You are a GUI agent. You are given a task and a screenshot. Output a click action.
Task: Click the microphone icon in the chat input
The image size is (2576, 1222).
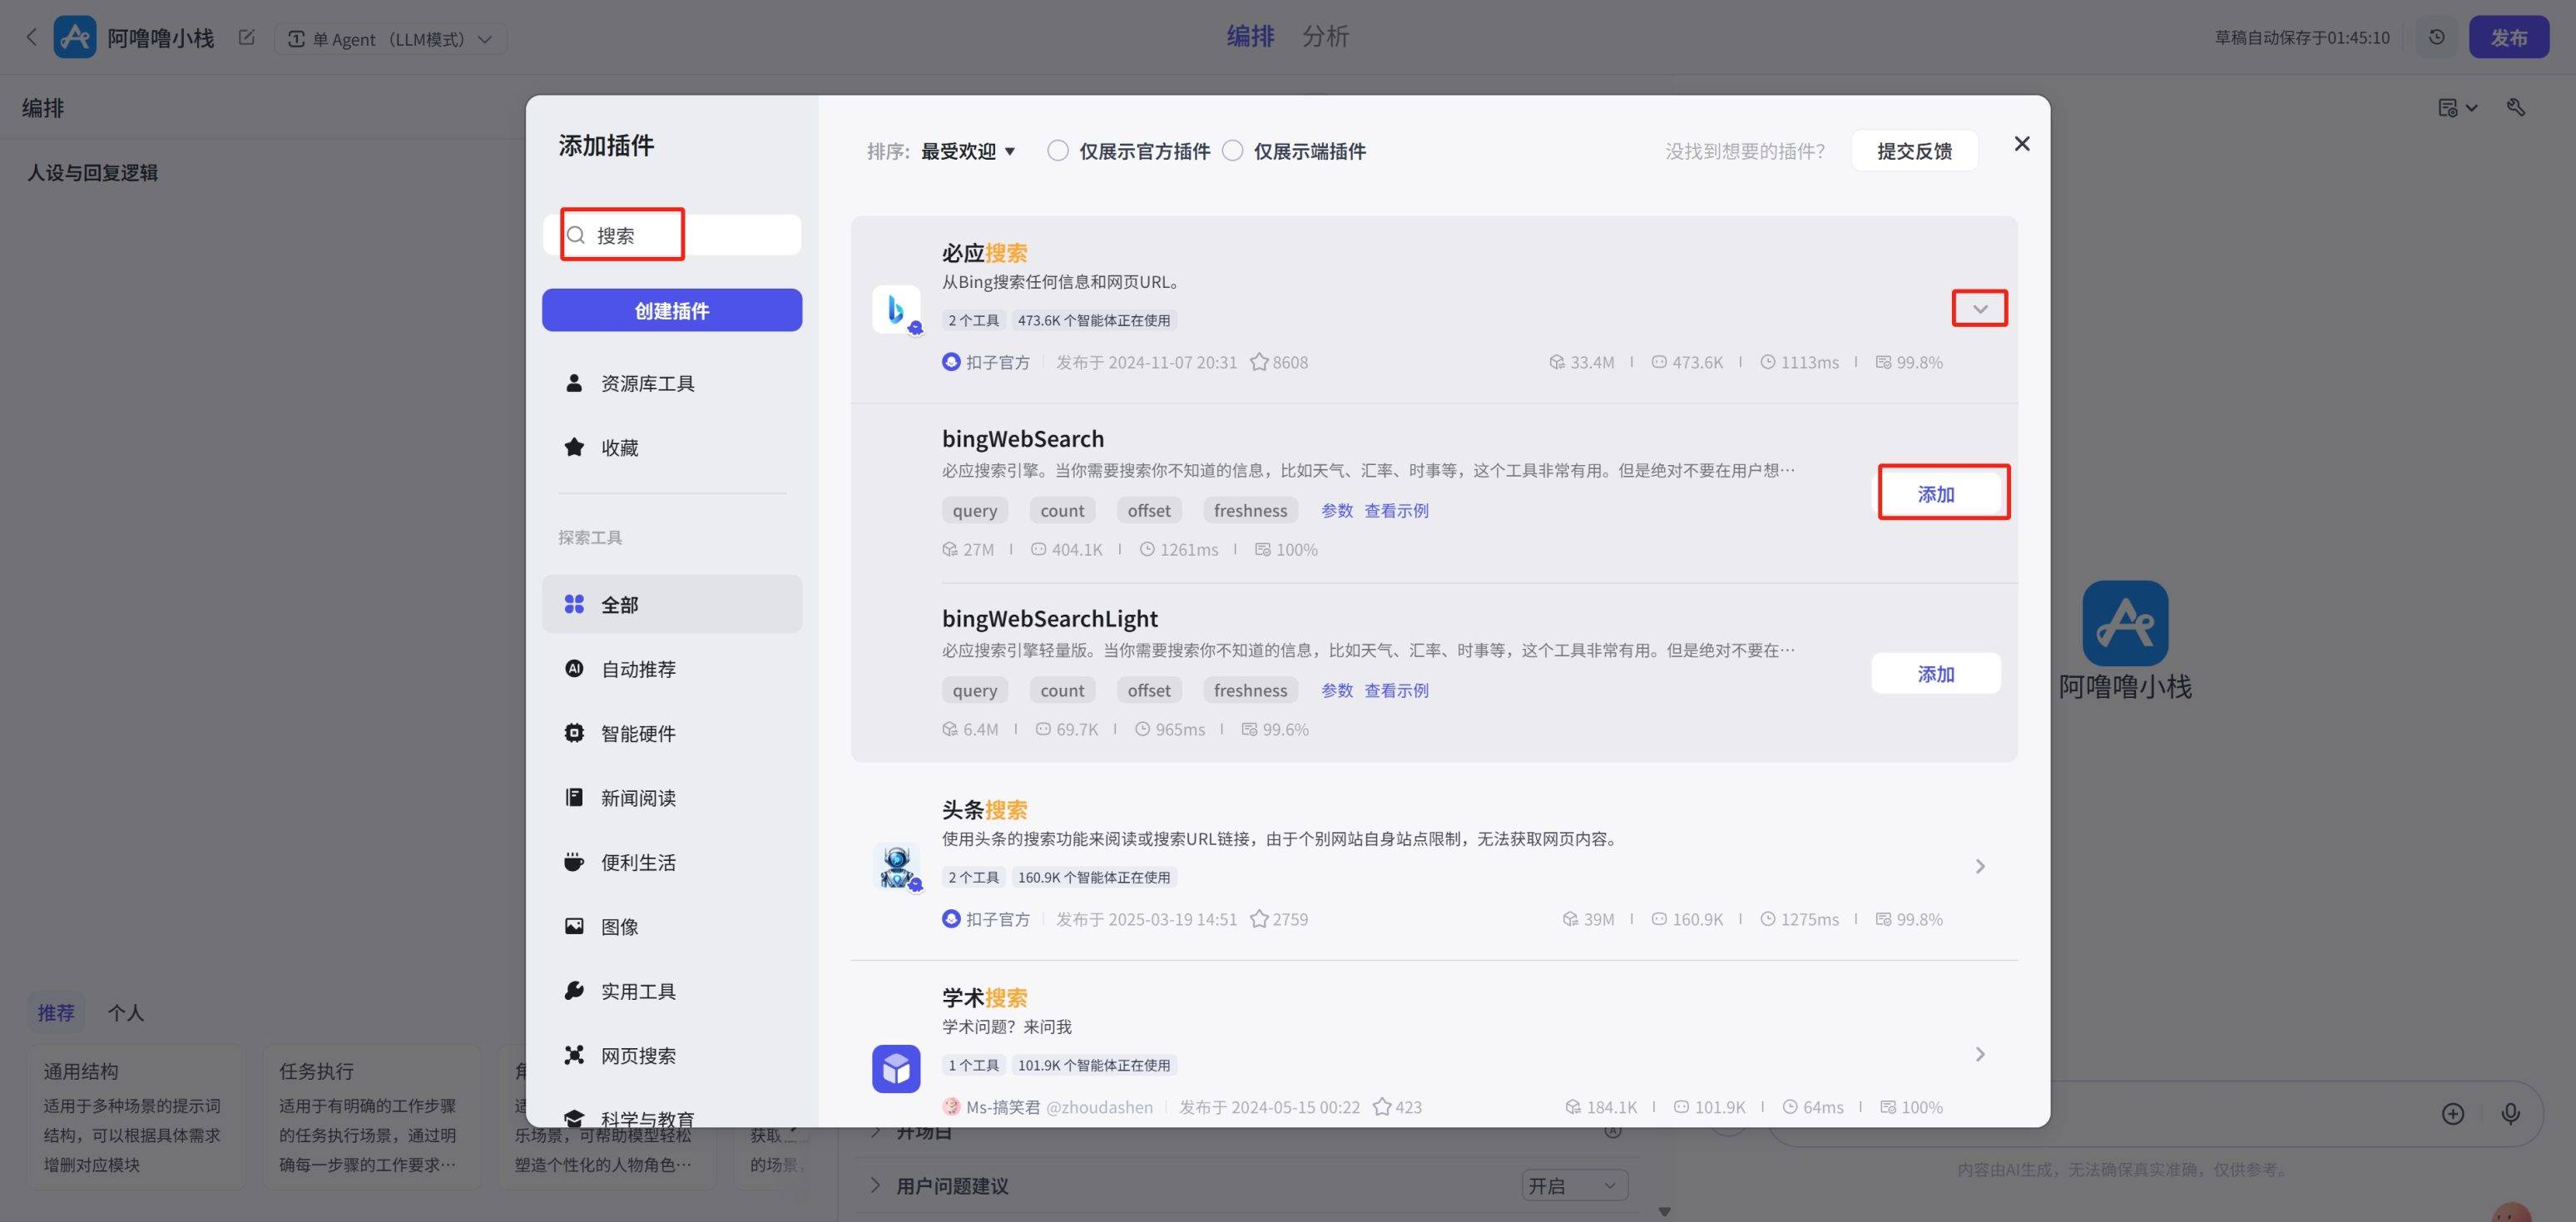point(2510,1113)
